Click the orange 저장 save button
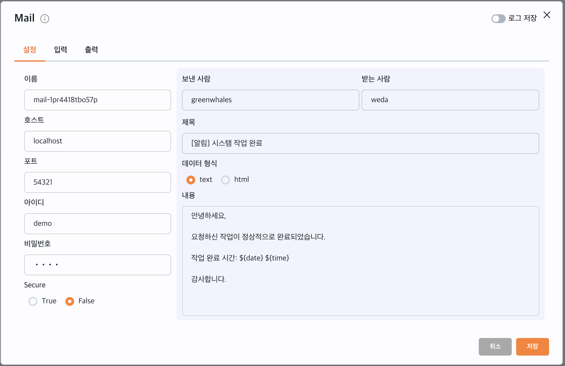The height and width of the screenshot is (366, 565). (532, 346)
